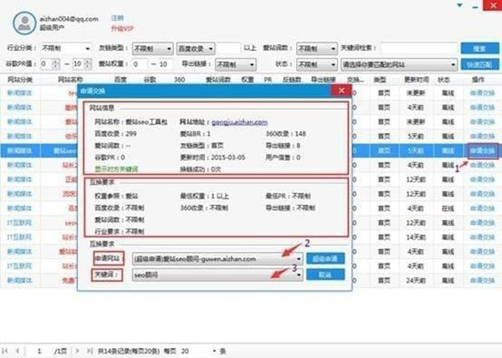Expand the 行业分类 dropdown
Image resolution: width=502 pixels, height=358 pixels.
87,49
